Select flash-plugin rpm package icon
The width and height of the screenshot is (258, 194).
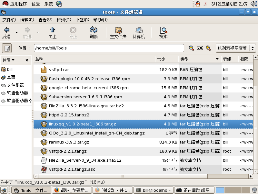(44, 79)
